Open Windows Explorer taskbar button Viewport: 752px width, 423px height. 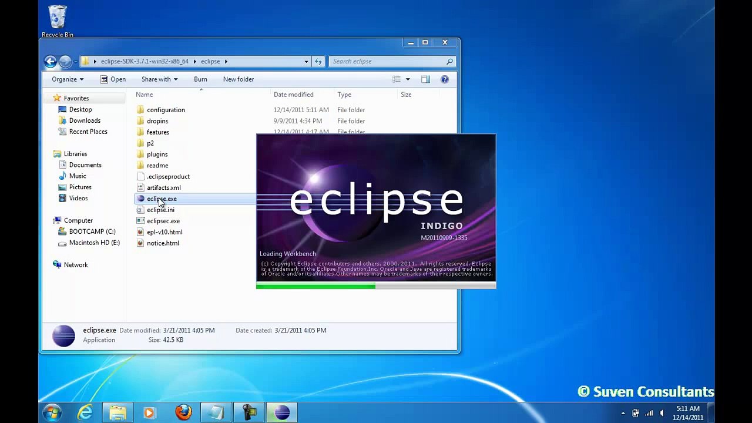pyautogui.click(x=117, y=412)
